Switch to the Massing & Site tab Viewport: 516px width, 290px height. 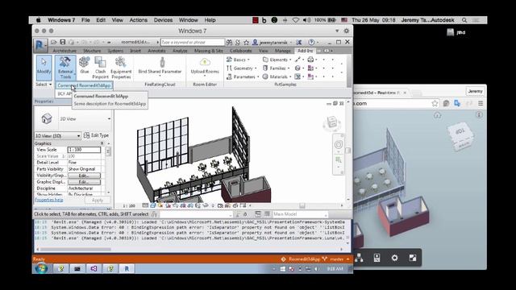(209, 51)
